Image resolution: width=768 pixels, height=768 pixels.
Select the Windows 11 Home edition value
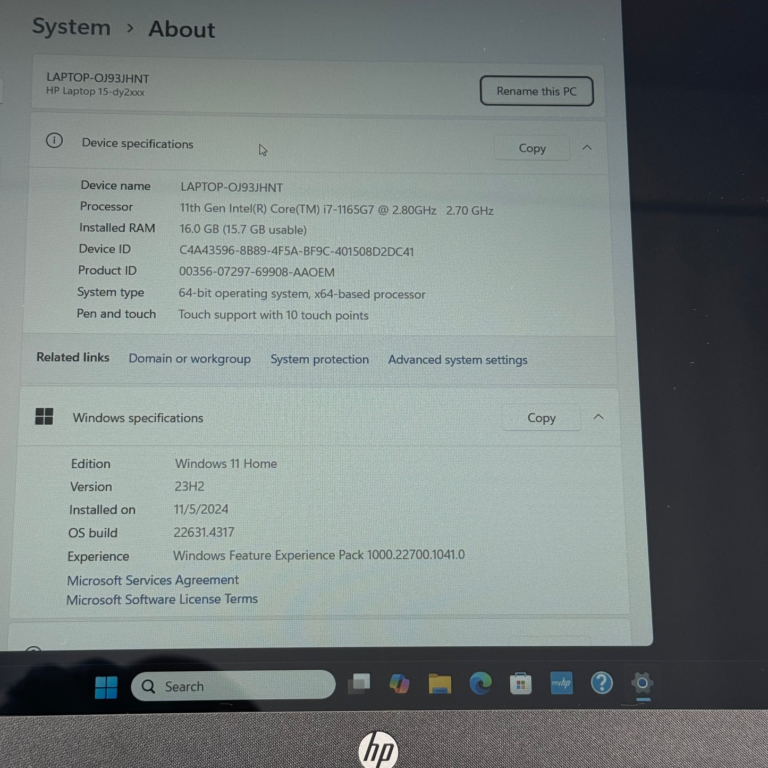click(x=226, y=463)
